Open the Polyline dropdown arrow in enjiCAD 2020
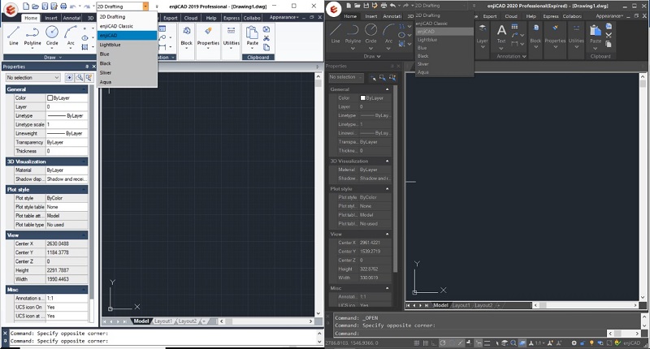Image resolution: width=650 pixels, height=349 pixels. (353, 48)
